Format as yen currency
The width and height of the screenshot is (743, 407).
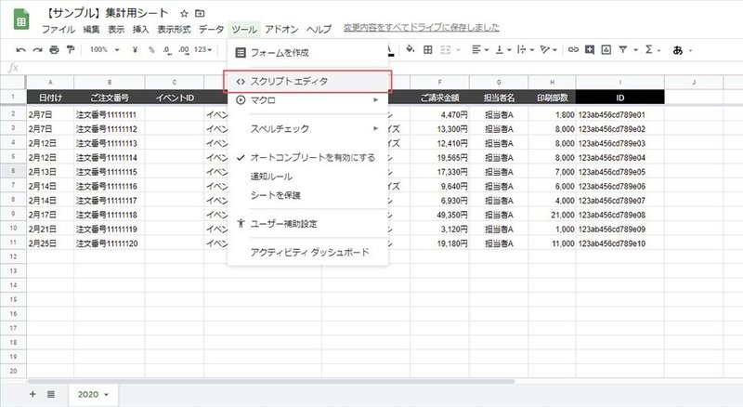click(135, 50)
